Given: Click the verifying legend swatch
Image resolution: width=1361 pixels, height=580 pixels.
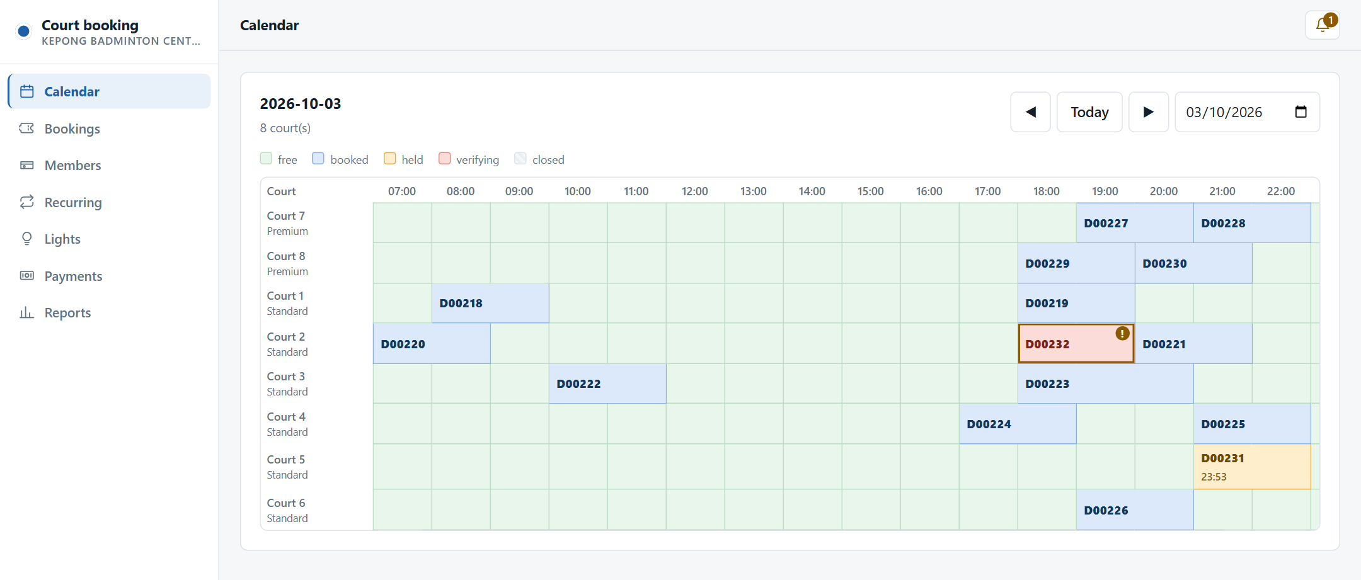Looking at the screenshot, I should click(x=444, y=159).
